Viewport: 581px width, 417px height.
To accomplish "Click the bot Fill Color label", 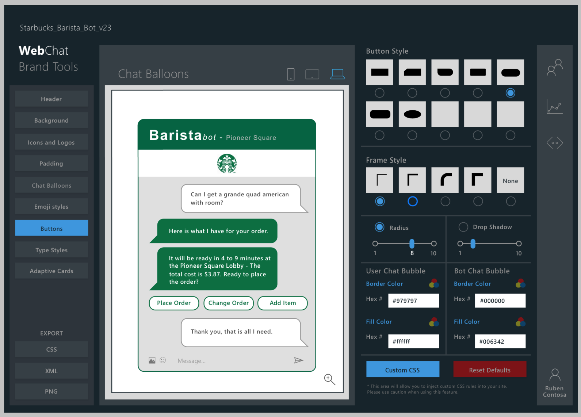I will (x=467, y=322).
